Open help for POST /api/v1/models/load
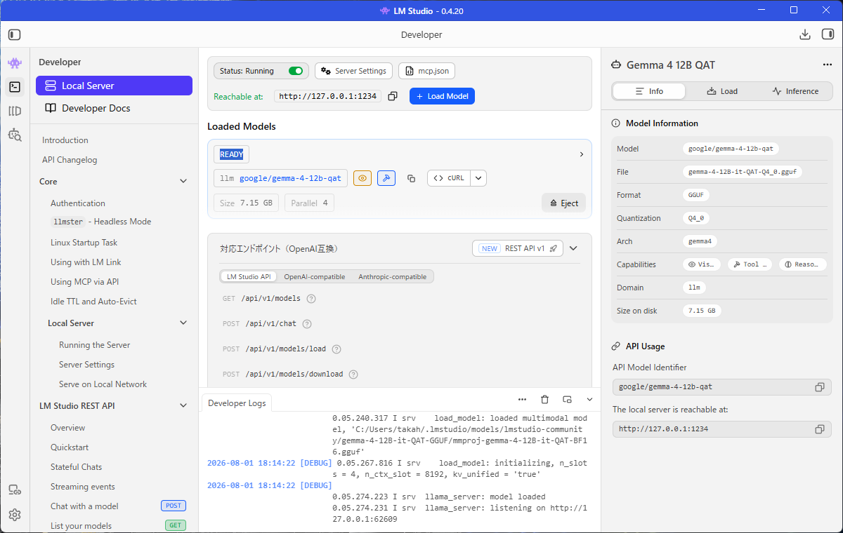The image size is (843, 533). 336,349
